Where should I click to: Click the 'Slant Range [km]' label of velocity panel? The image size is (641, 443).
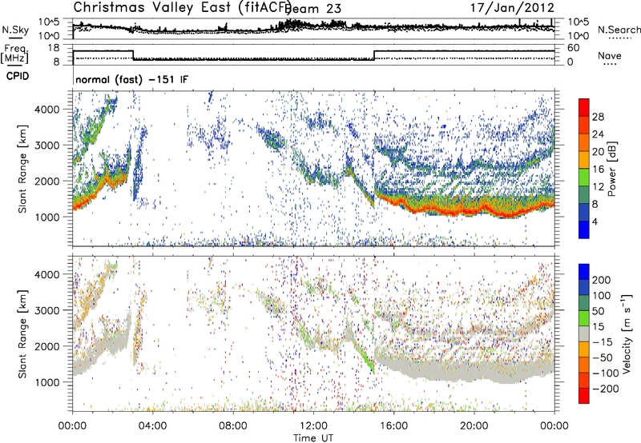coord(22,333)
